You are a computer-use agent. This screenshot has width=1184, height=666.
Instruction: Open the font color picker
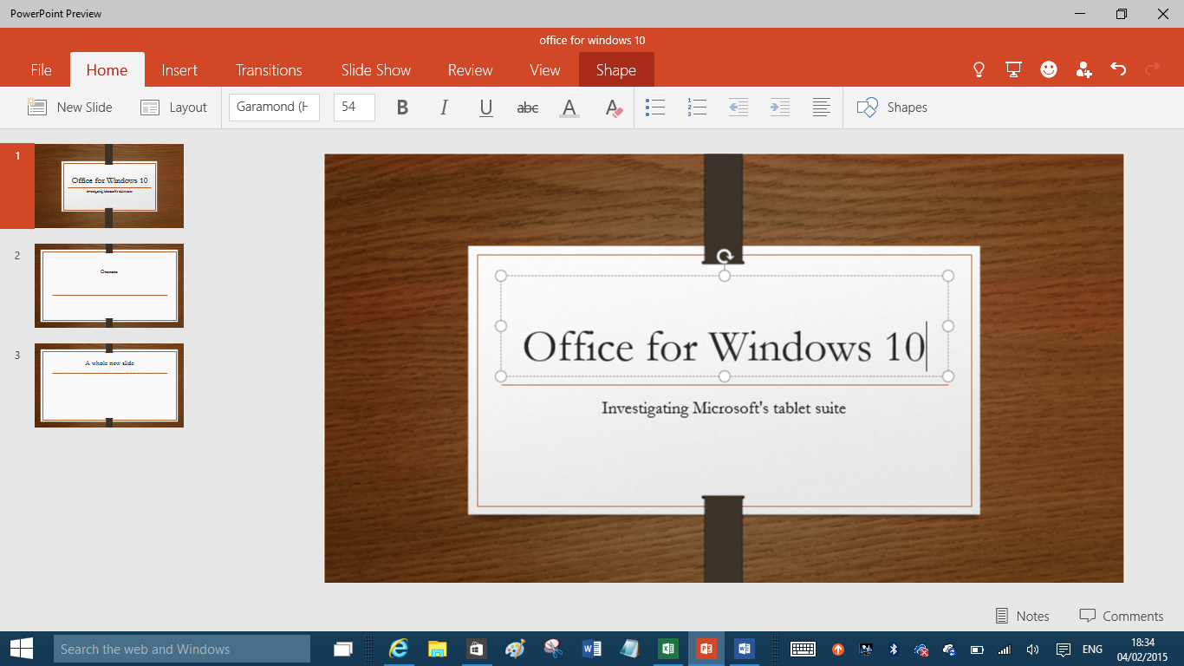pyautogui.click(x=569, y=107)
